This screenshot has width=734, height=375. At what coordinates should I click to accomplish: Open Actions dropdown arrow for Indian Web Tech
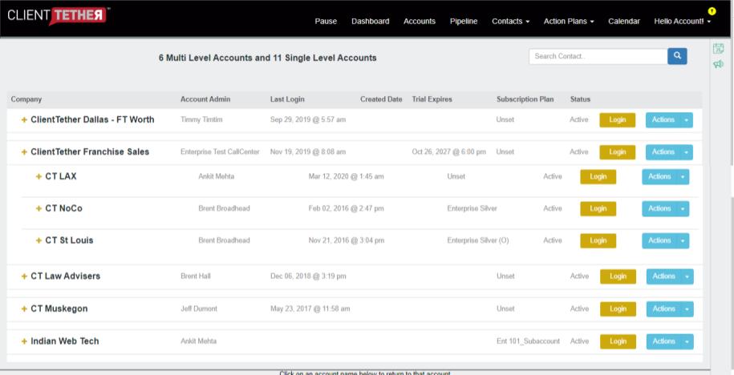point(687,341)
